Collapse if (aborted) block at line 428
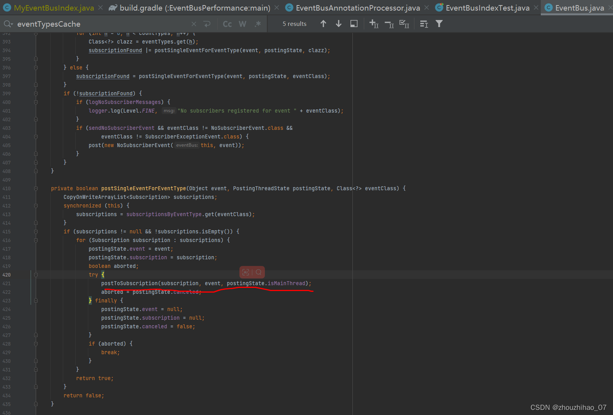Viewport: 613px width, 415px height. (x=36, y=344)
